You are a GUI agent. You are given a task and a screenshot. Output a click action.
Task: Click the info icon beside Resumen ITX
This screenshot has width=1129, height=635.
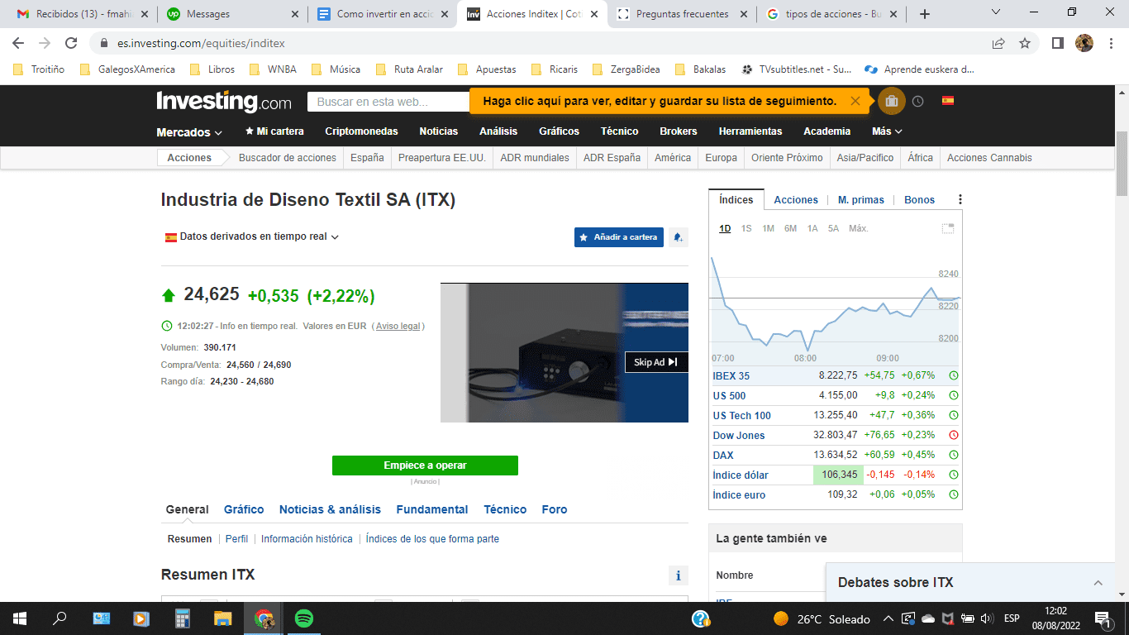click(678, 575)
